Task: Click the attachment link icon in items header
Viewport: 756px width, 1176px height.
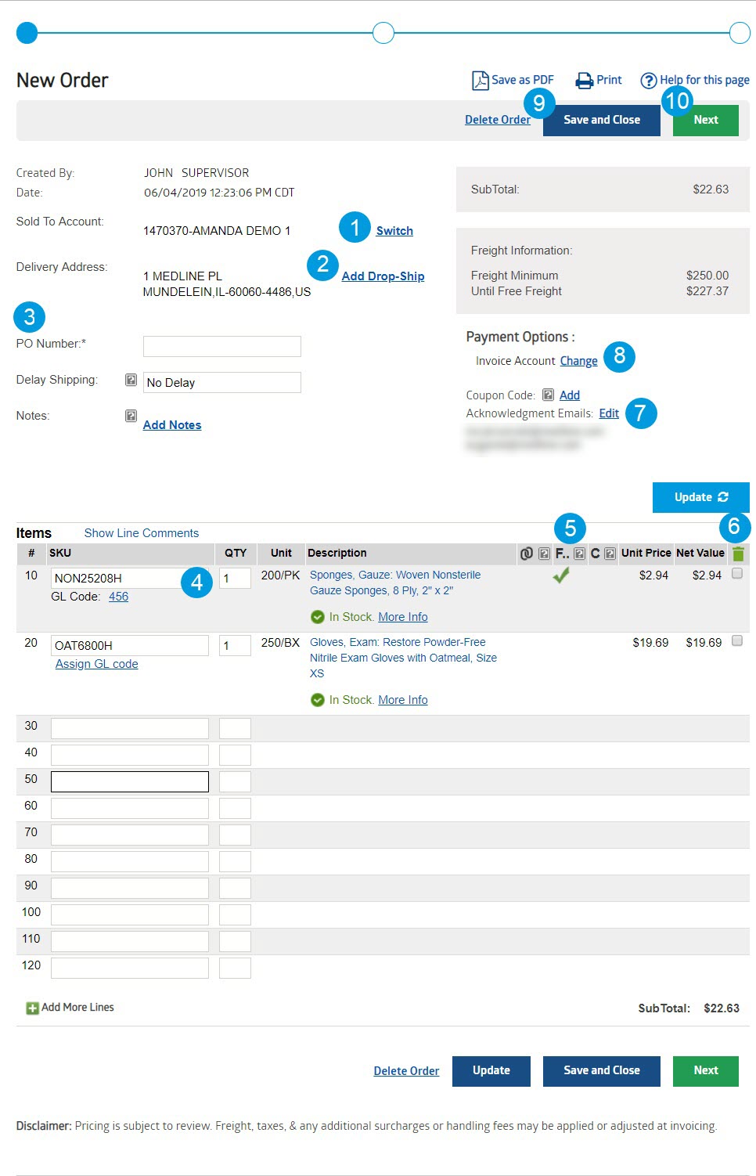Action: pyautogui.click(x=527, y=554)
